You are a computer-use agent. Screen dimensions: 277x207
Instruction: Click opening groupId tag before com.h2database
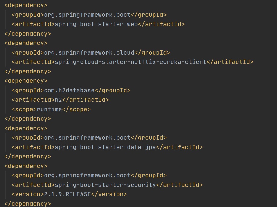[28, 90]
